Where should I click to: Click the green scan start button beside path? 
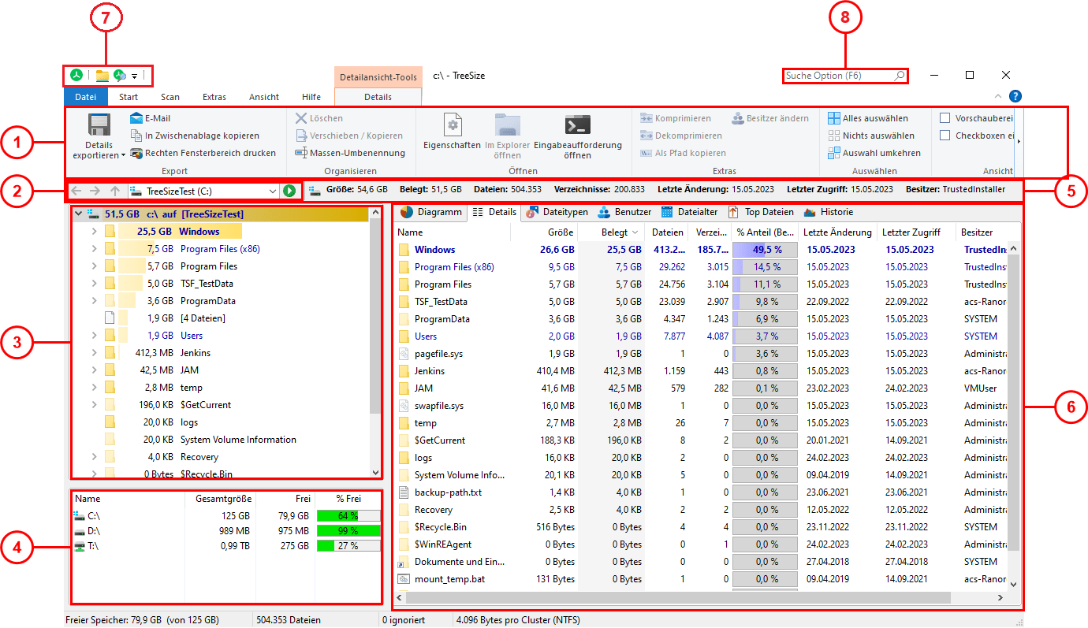click(x=289, y=191)
